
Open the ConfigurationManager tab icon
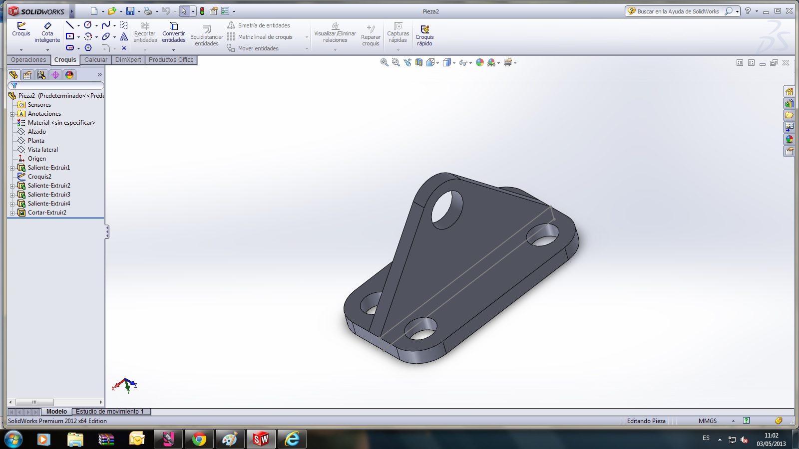point(41,75)
